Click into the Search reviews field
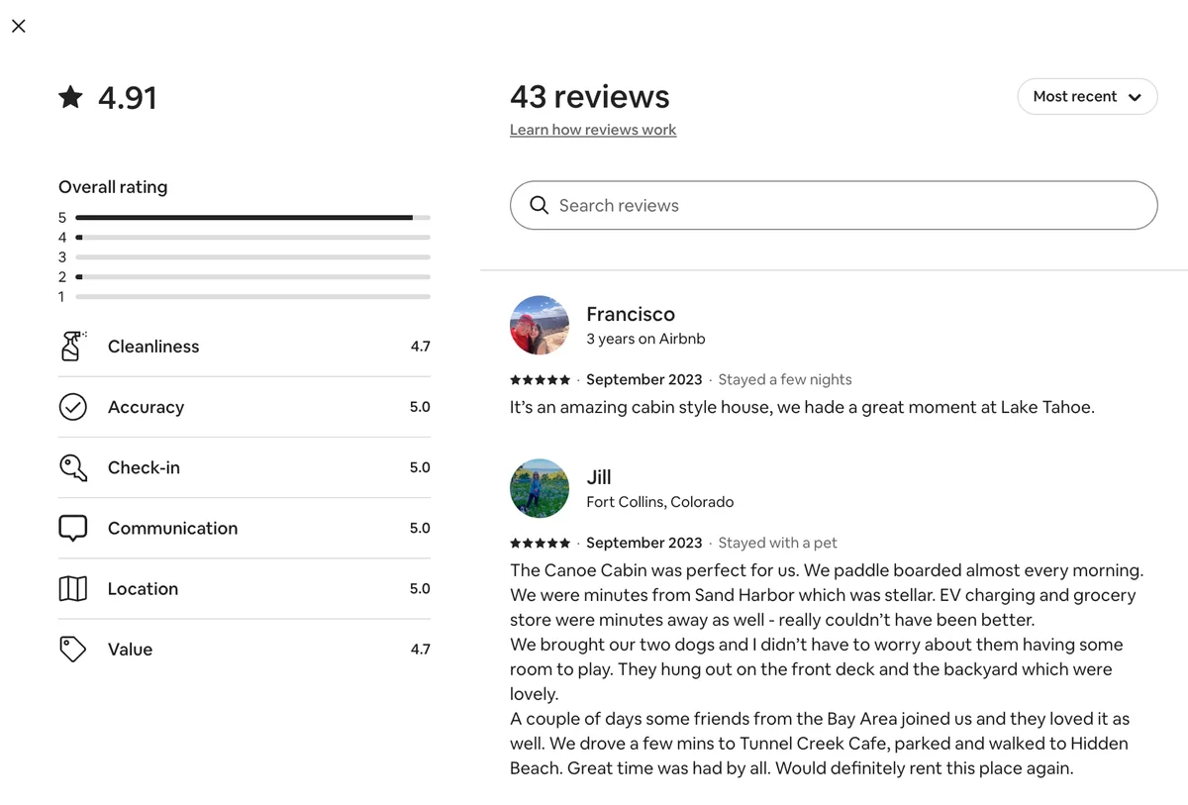 tap(834, 205)
